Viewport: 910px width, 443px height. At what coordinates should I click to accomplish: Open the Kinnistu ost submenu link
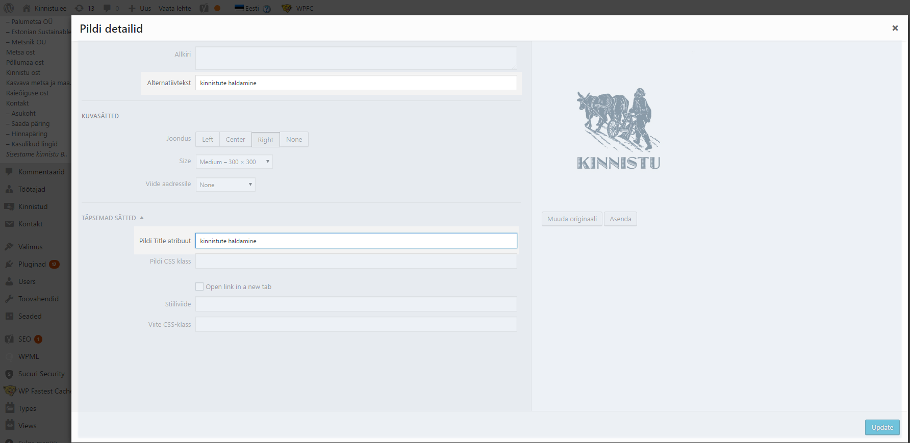[x=23, y=72]
